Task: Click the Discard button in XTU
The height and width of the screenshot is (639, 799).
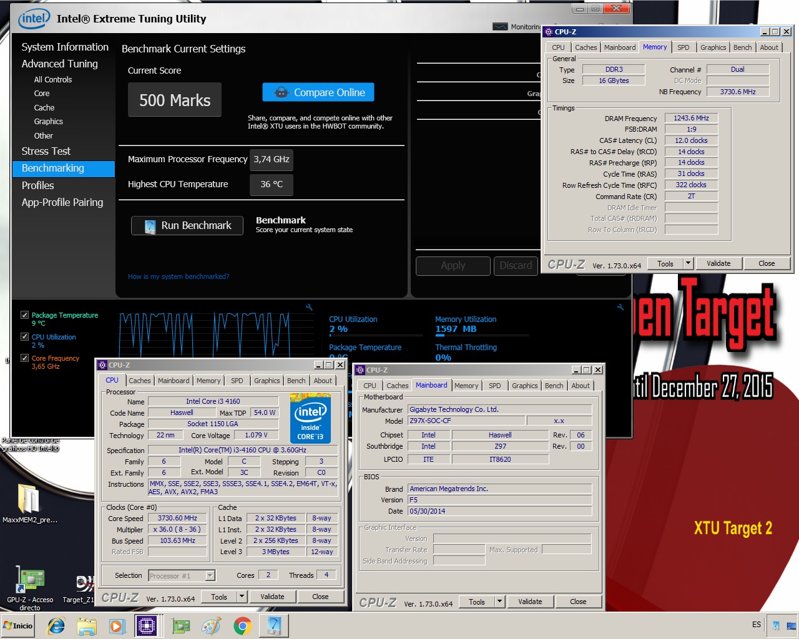Action: pyautogui.click(x=516, y=266)
